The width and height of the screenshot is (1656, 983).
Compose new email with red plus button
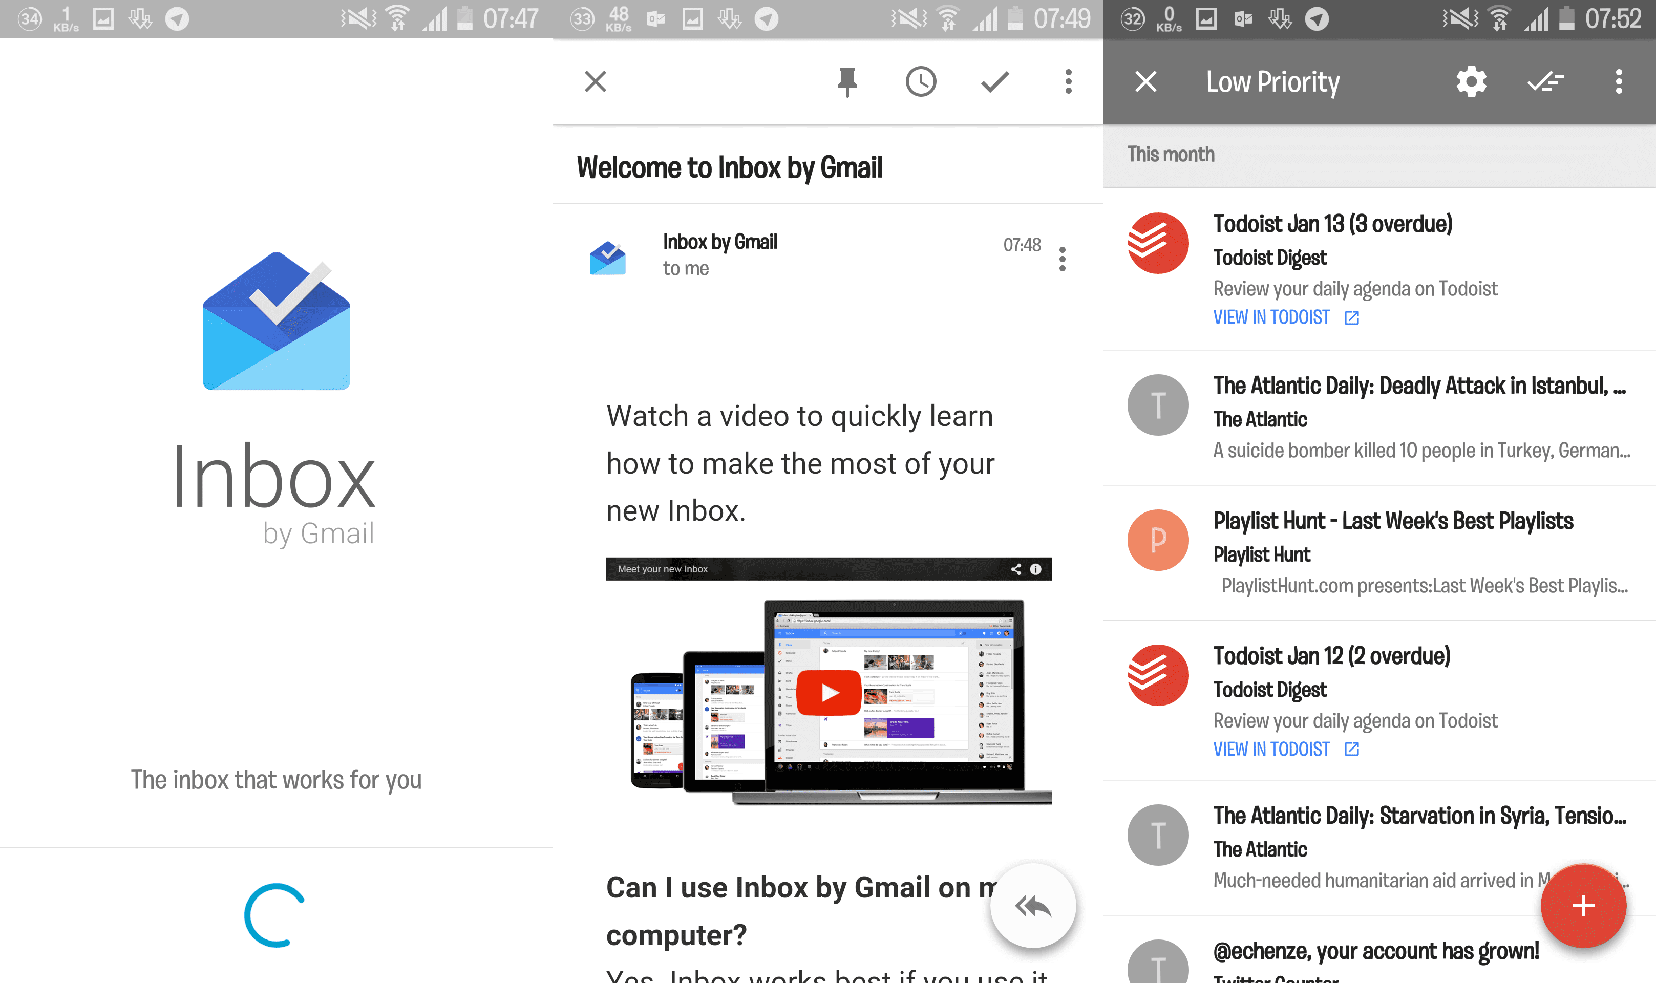pyautogui.click(x=1583, y=906)
